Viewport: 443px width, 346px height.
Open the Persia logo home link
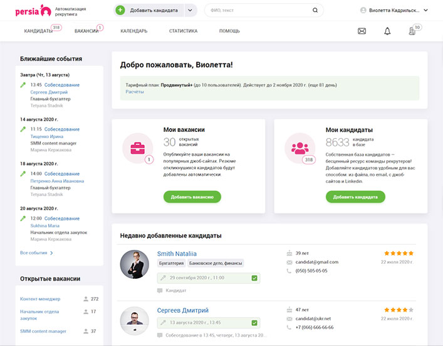pos(33,11)
